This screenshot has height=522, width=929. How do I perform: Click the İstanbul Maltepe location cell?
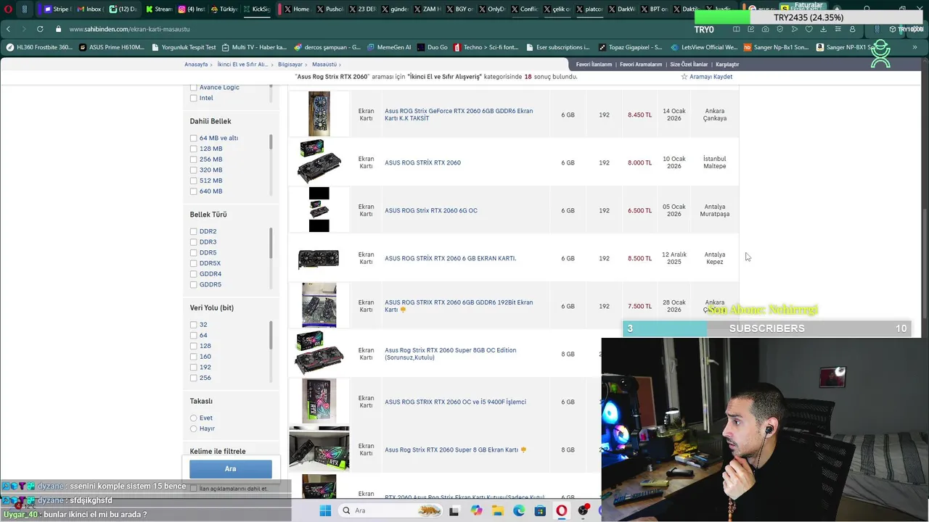tap(714, 162)
